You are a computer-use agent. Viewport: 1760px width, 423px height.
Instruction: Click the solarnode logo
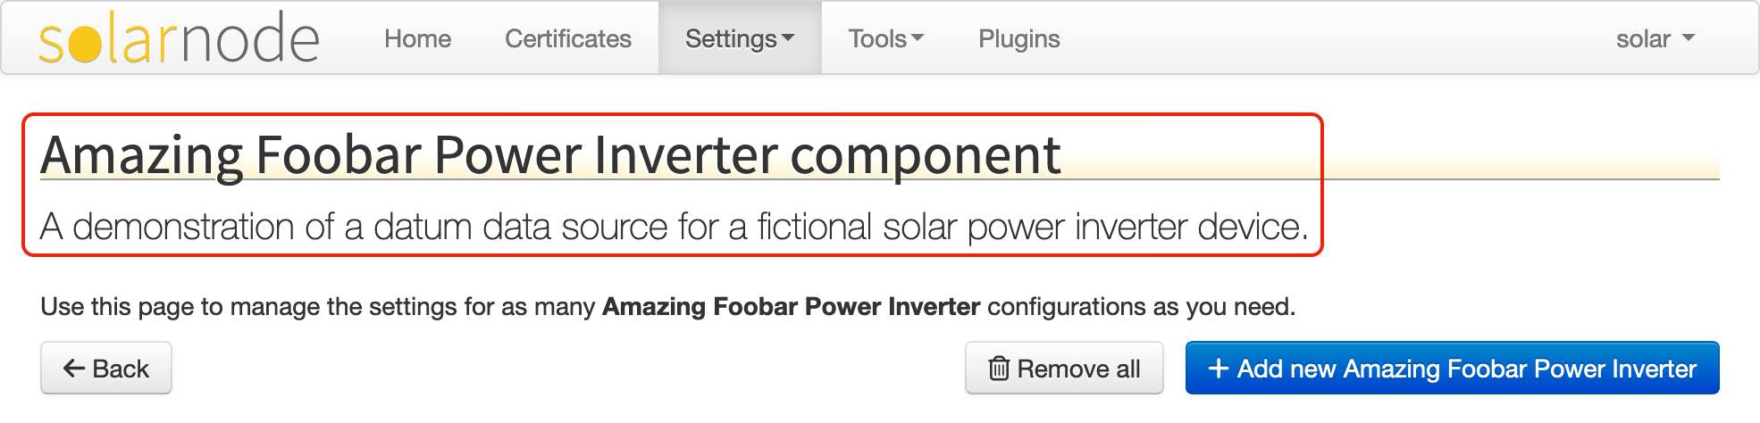[179, 39]
